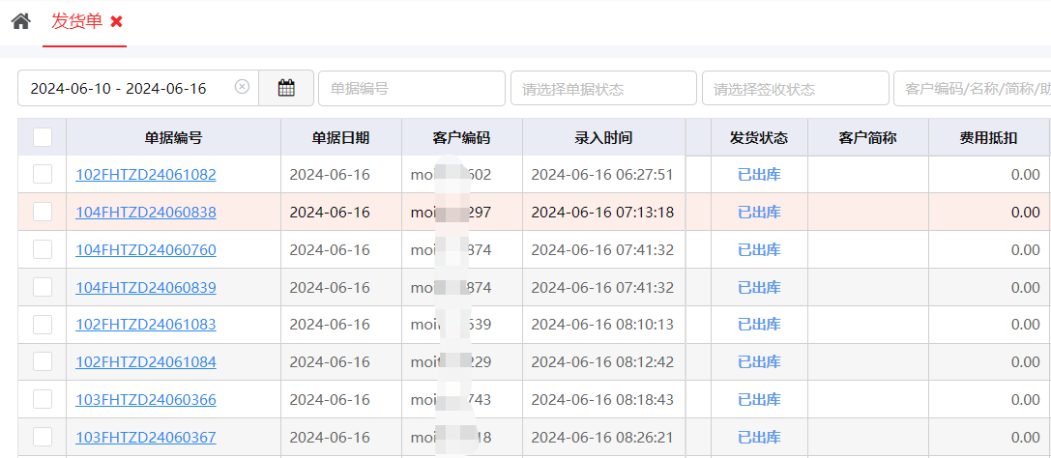Open document link 104FHTZD24060760
The width and height of the screenshot is (1051, 458).
[x=146, y=250]
